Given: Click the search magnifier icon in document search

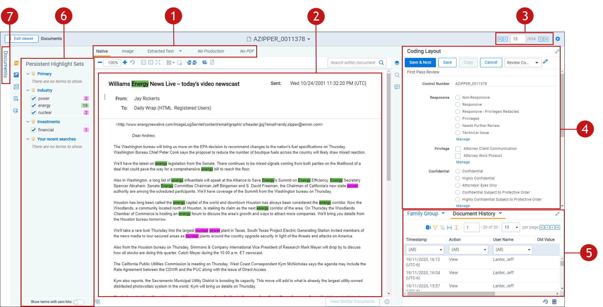Looking at the screenshot, I should pyautogui.click(x=382, y=63).
